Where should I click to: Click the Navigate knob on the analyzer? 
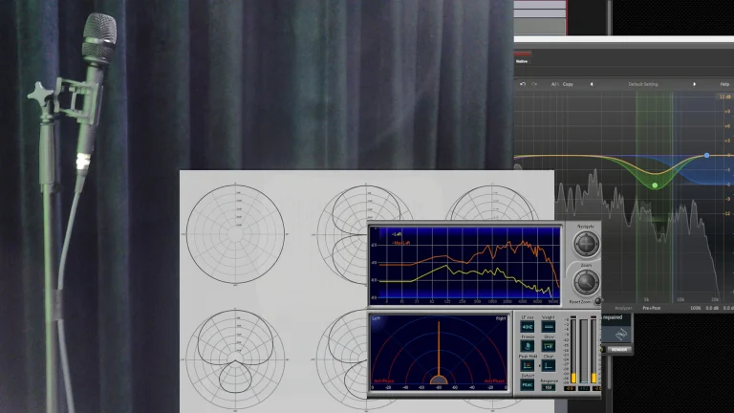pos(586,245)
